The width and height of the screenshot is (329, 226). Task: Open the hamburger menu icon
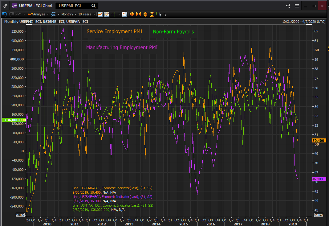297,6
